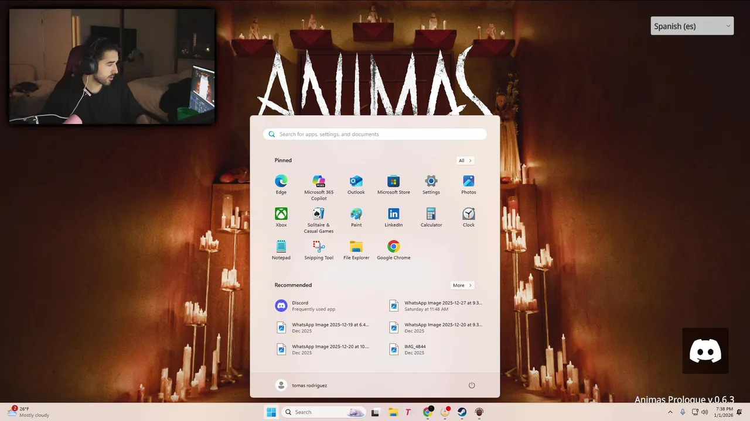The image size is (750, 421).
Task: Click the microphone tray icon
Action: click(x=683, y=412)
